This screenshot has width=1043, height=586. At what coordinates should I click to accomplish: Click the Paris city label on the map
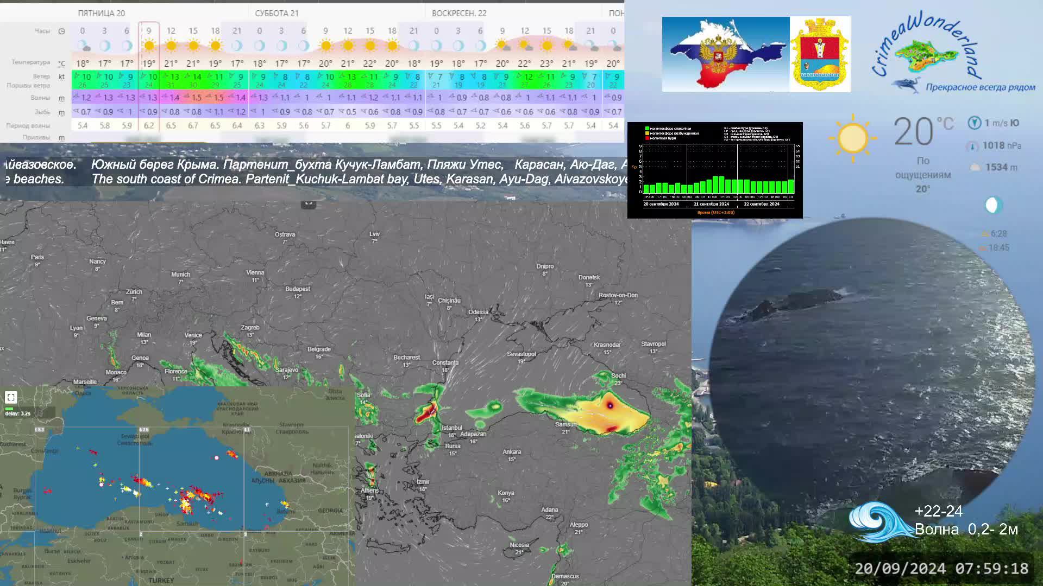click(x=37, y=257)
